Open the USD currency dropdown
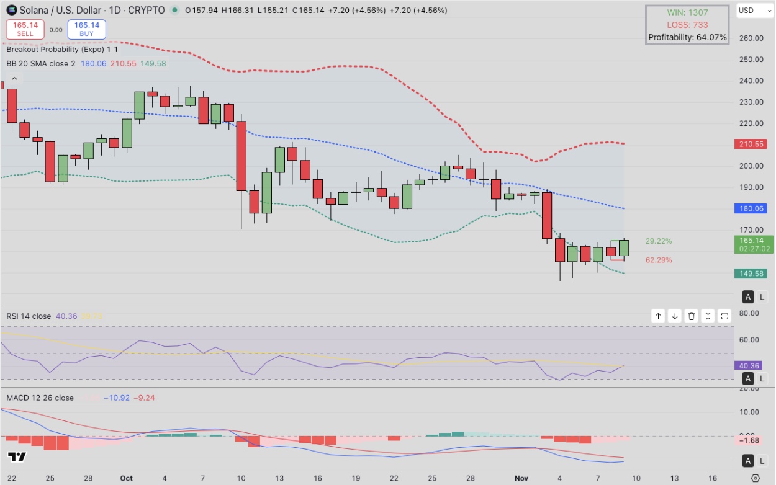 click(754, 10)
